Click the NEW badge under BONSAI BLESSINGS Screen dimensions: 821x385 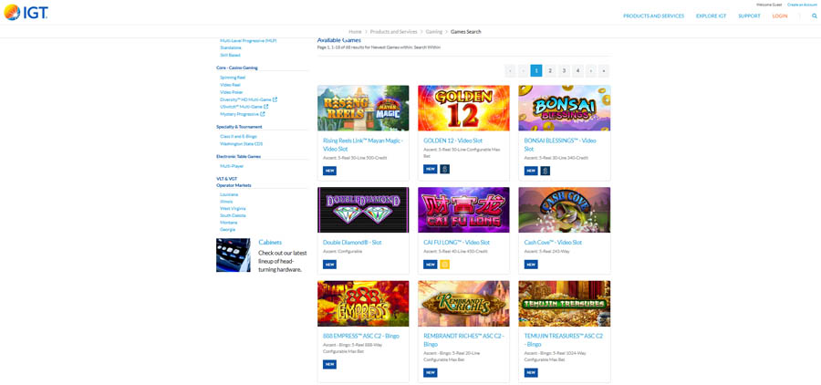(x=531, y=171)
